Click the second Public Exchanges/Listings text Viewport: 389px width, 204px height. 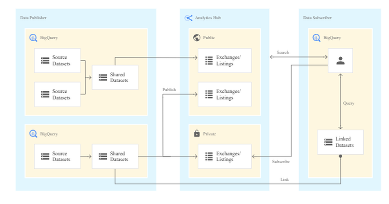point(228,94)
